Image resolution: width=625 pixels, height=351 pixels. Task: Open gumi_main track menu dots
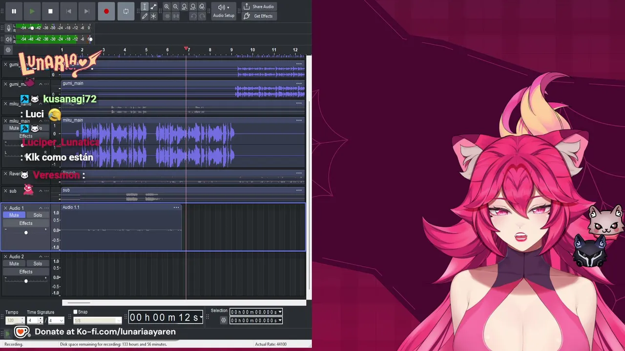point(47,84)
